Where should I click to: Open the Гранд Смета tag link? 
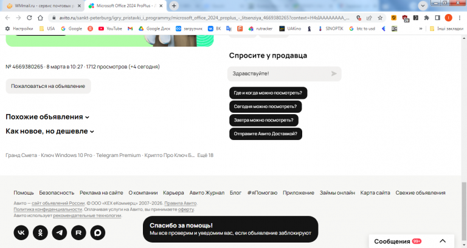click(21, 155)
